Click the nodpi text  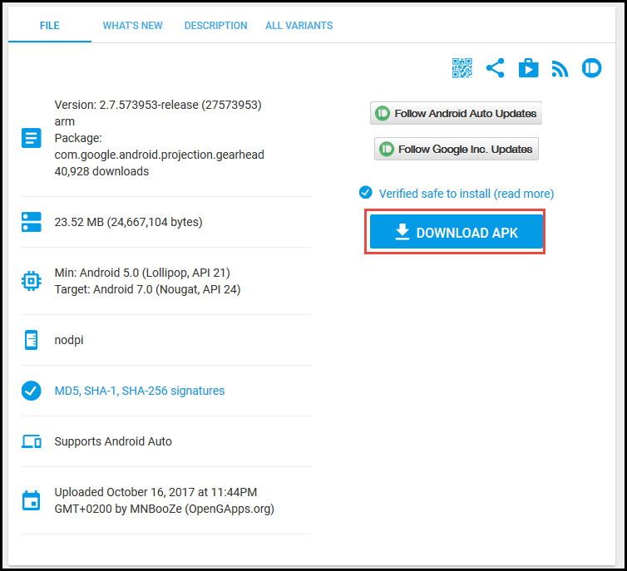pos(69,340)
